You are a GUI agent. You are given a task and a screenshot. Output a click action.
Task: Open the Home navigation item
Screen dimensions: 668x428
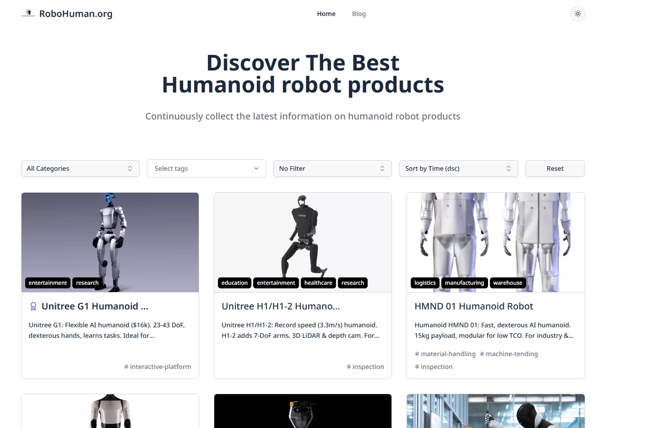pos(326,14)
